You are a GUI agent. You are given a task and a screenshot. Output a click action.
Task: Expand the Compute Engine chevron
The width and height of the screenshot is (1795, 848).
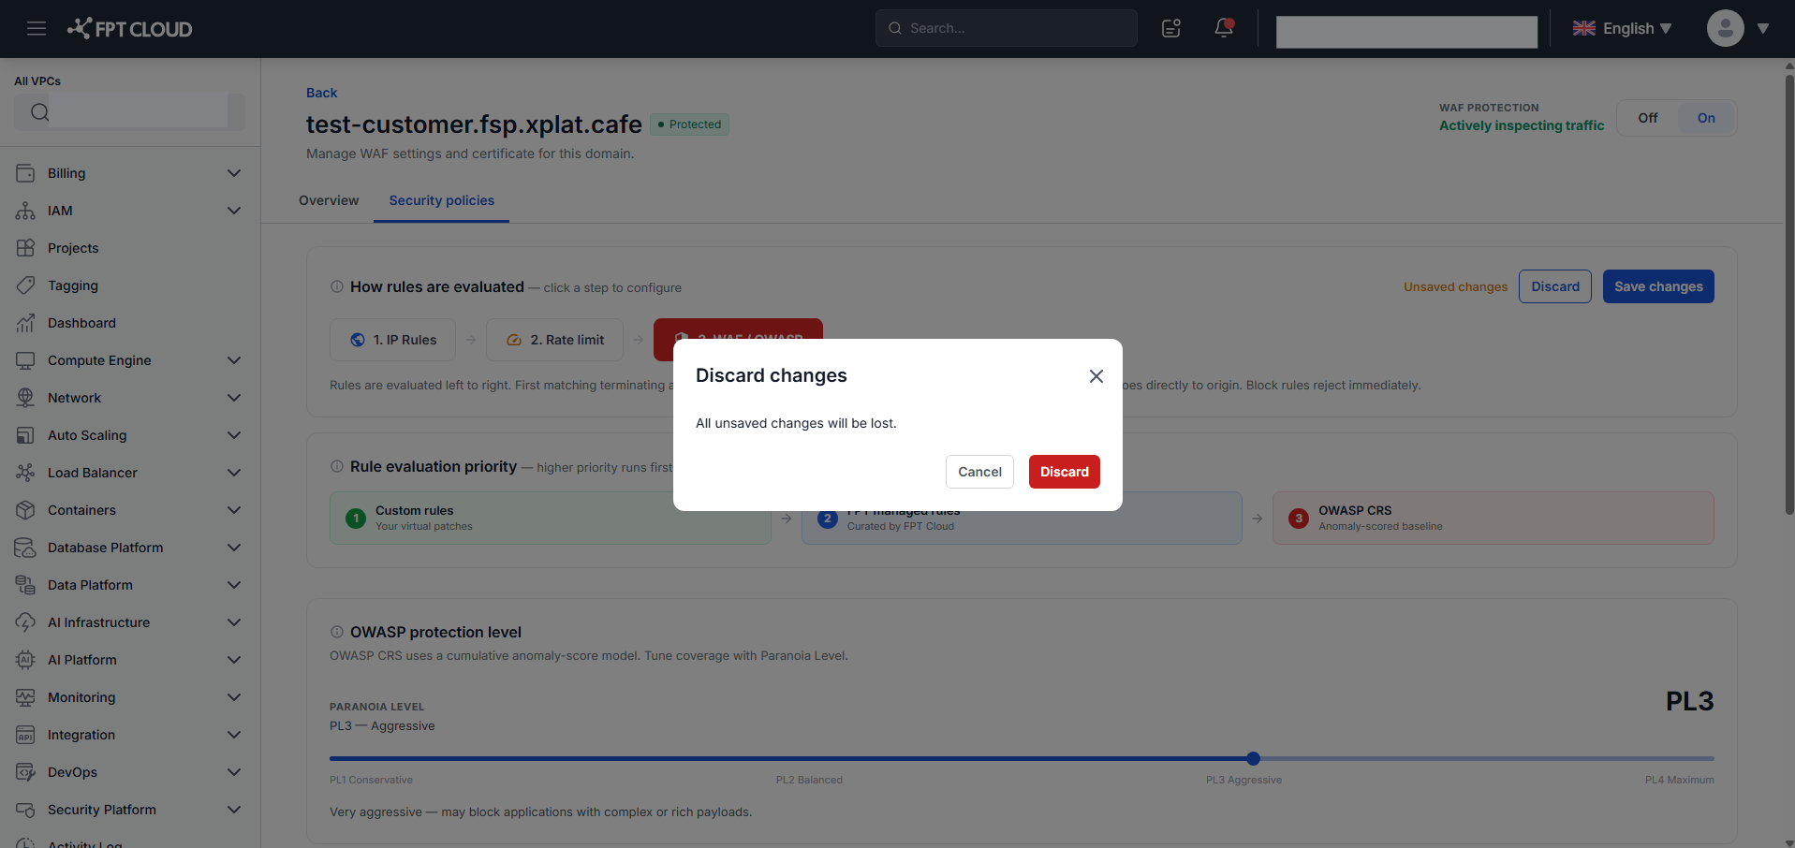click(234, 360)
